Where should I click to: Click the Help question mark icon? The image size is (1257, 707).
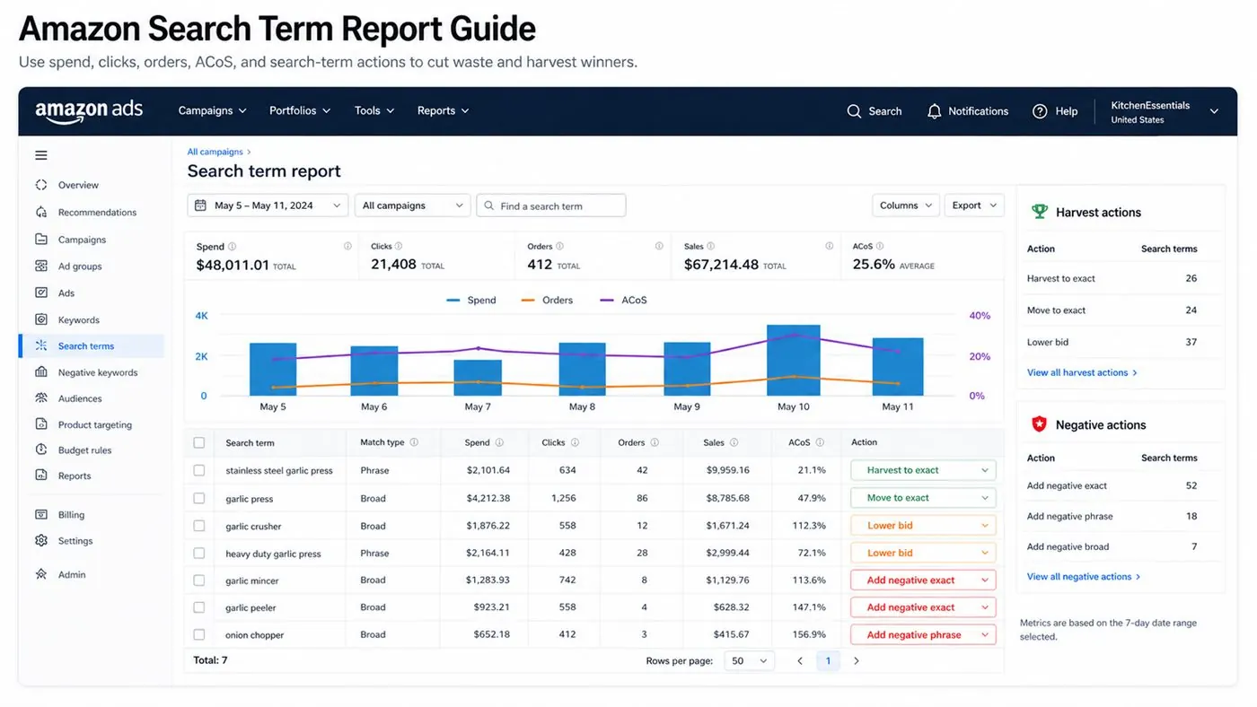pyautogui.click(x=1040, y=111)
